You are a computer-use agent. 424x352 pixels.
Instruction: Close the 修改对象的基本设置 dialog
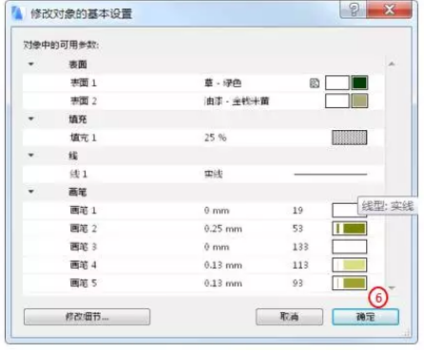coord(390,9)
